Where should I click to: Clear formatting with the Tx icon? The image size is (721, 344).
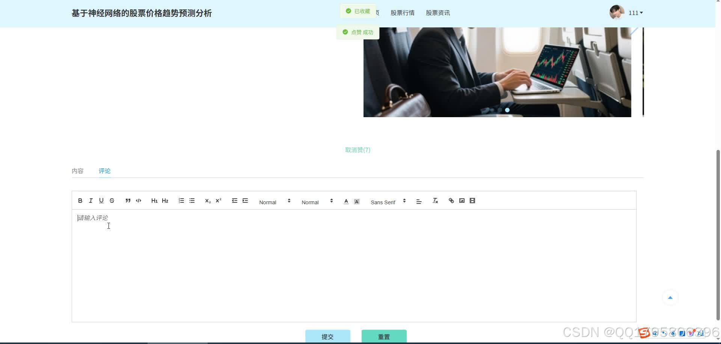pyautogui.click(x=435, y=201)
